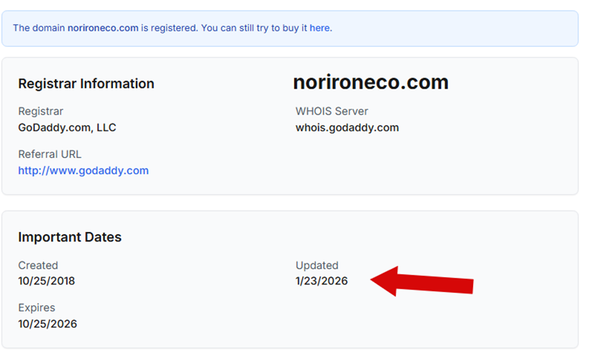Select the Expires date 10/25/2026

tap(47, 324)
